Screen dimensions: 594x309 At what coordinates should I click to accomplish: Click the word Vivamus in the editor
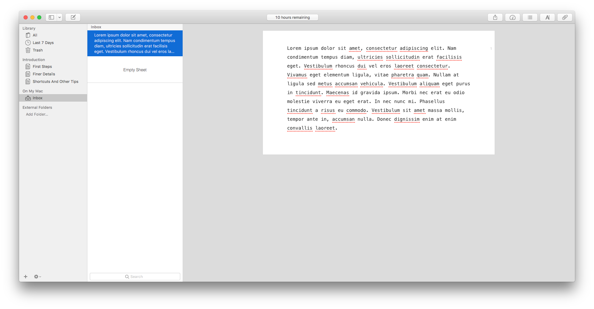coord(297,75)
